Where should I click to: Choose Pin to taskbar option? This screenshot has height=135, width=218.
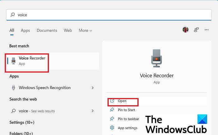click(x=128, y=119)
